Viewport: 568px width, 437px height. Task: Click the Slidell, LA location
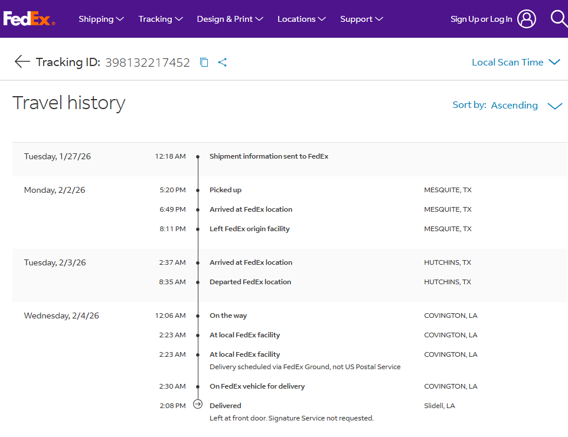pyautogui.click(x=439, y=406)
